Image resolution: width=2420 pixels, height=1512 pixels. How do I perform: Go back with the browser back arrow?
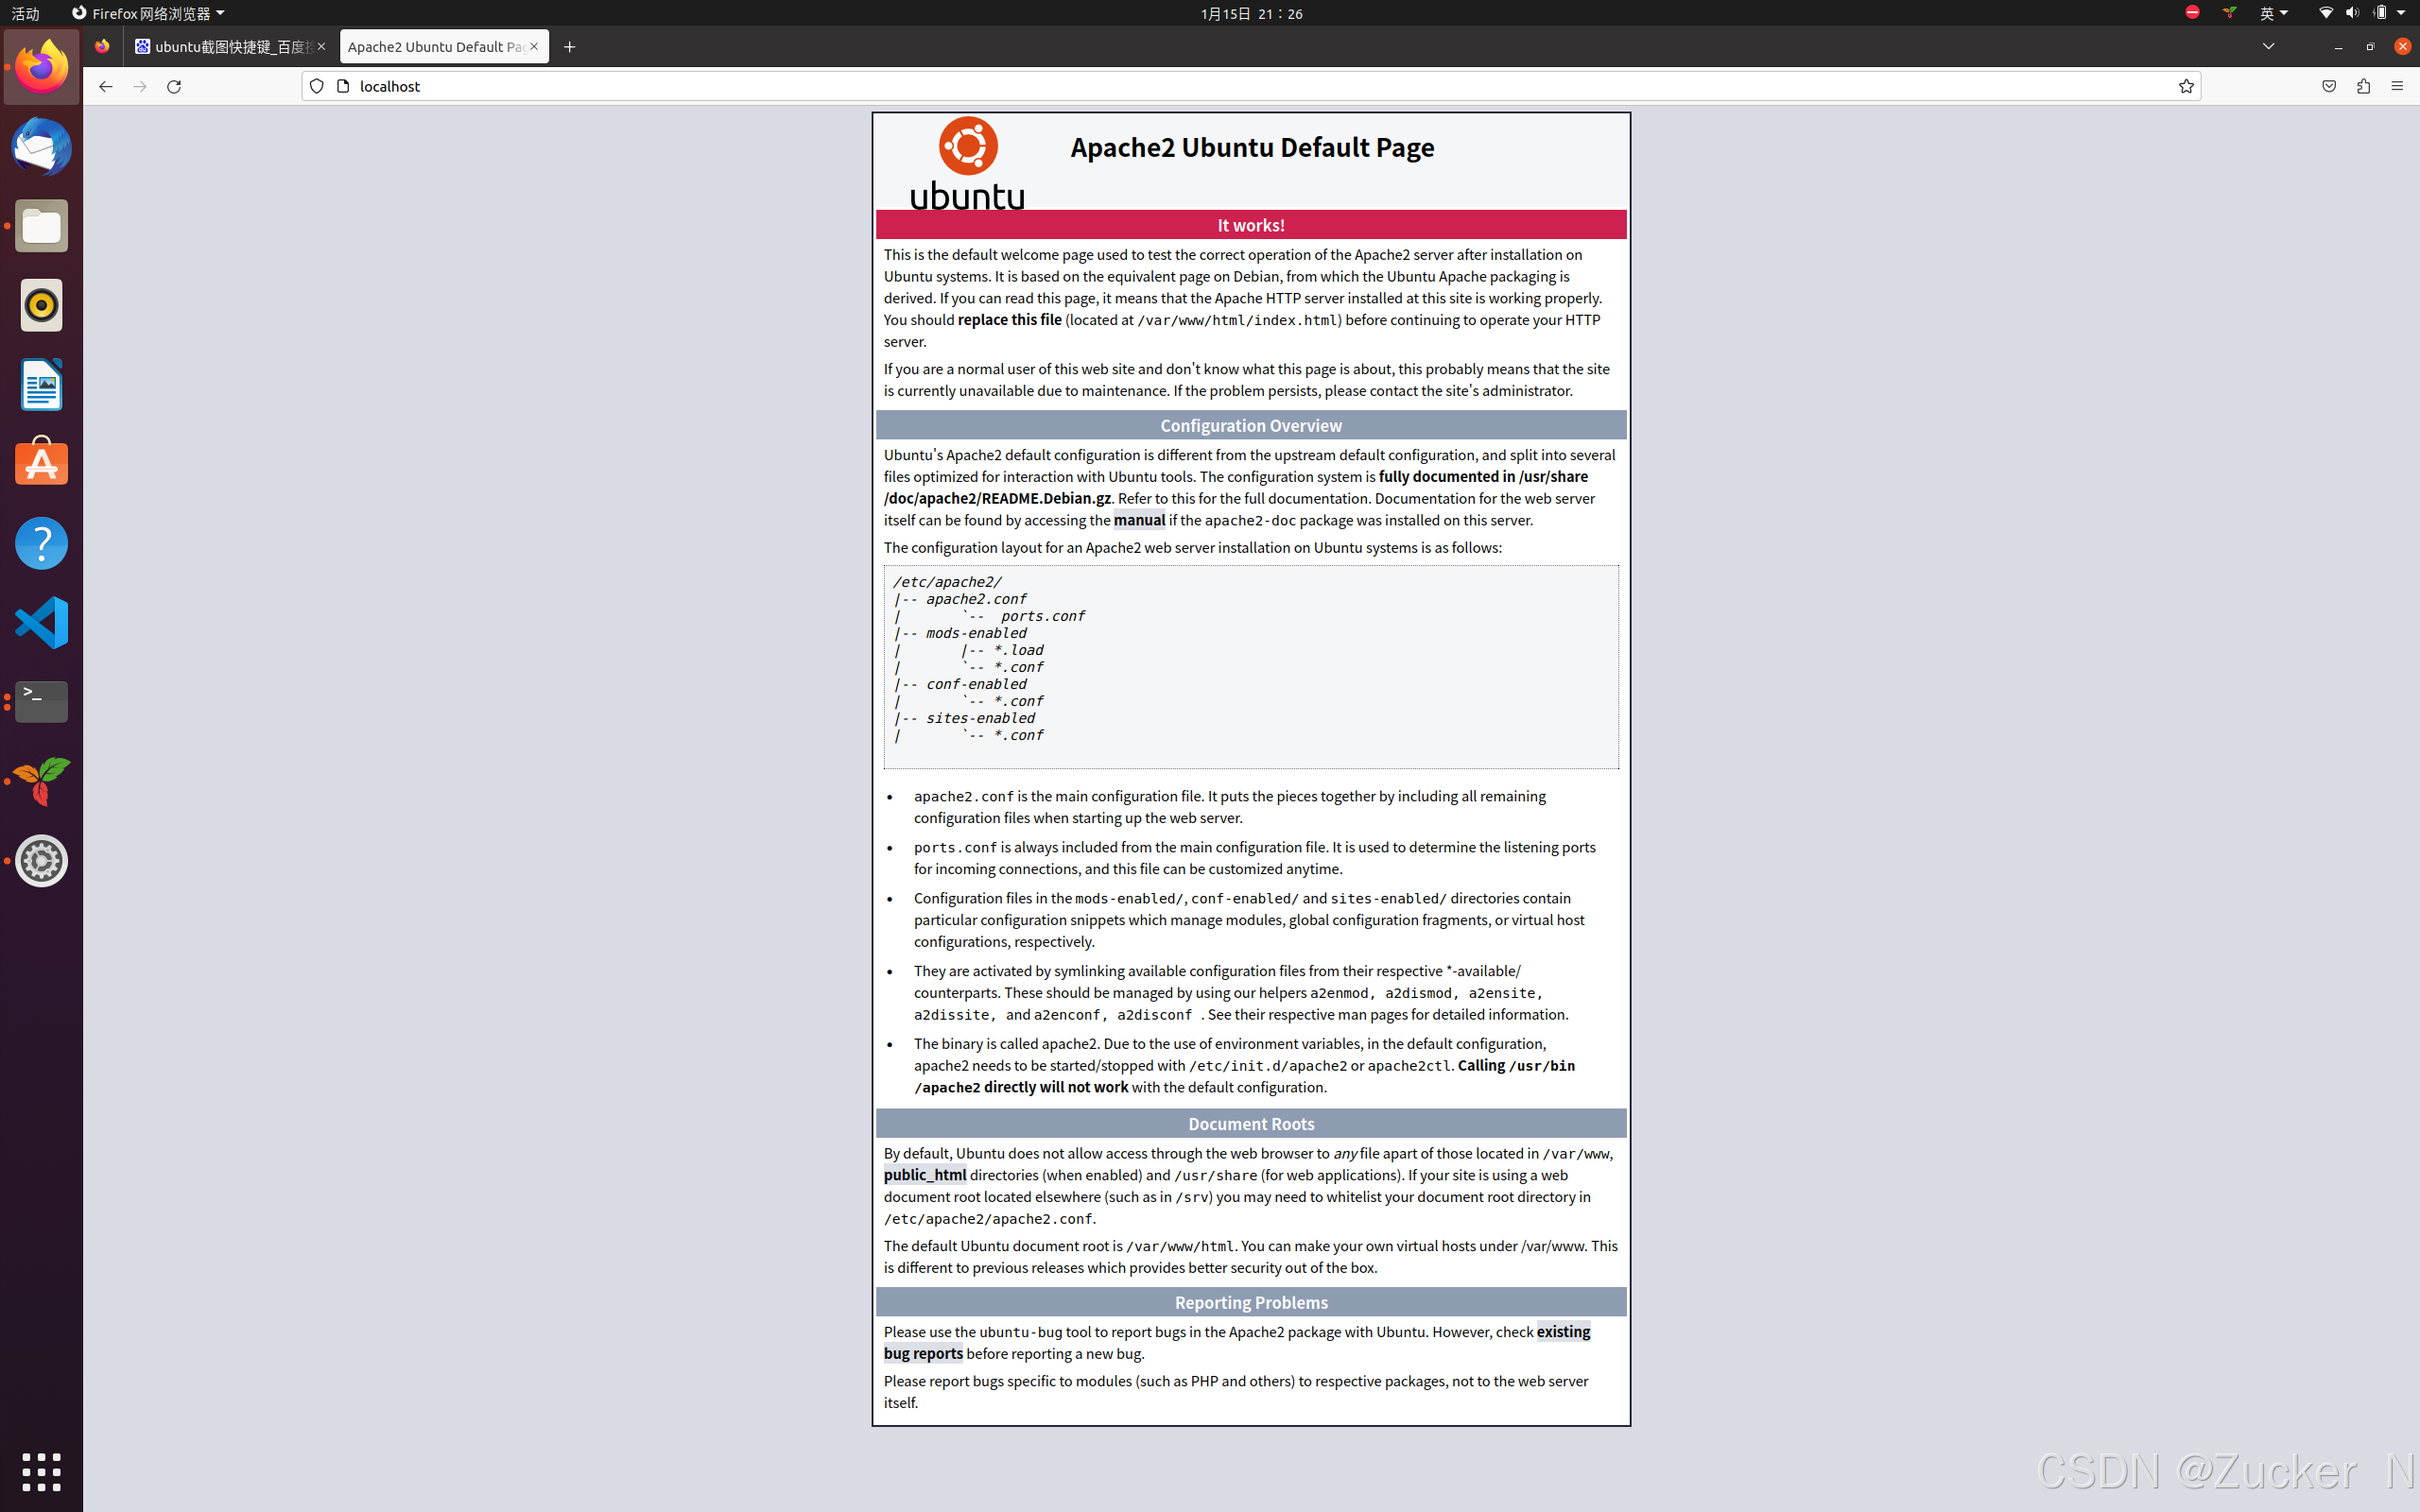tap(105, 86)
